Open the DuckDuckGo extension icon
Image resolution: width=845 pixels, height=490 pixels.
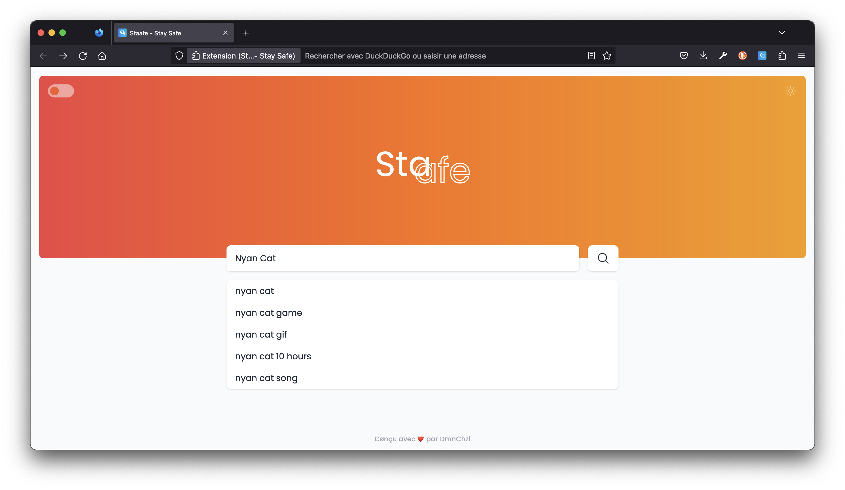(742, 56)
